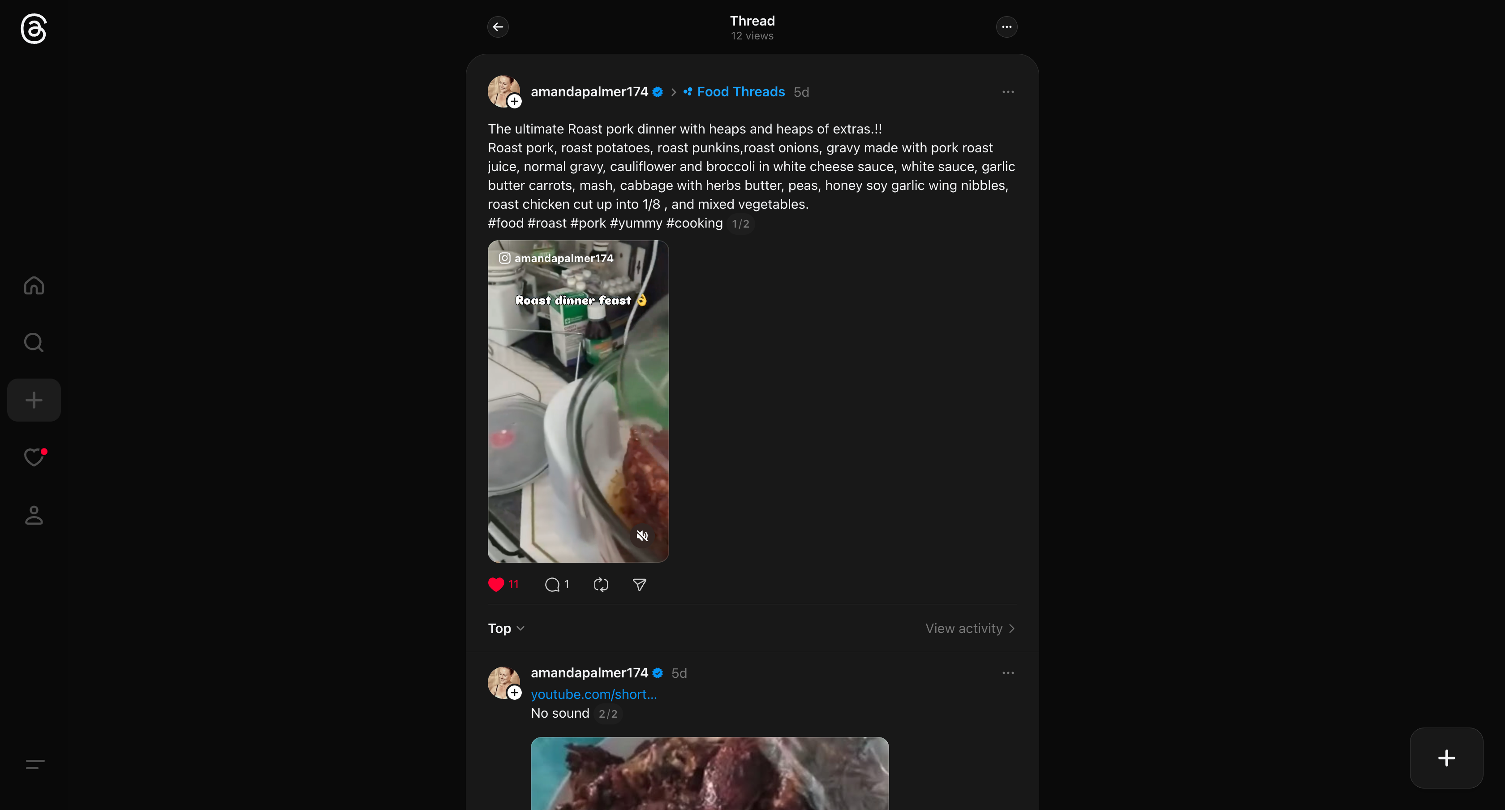This screenshot has height=810, width=1505.
Task: Open the Food Threads community link
Action: tap(740, 92)
